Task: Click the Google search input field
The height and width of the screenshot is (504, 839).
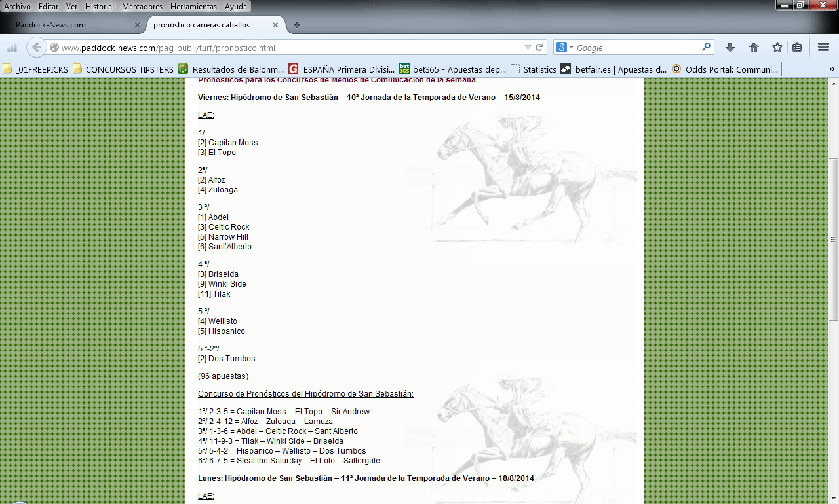Action: [x=637, y=48]
